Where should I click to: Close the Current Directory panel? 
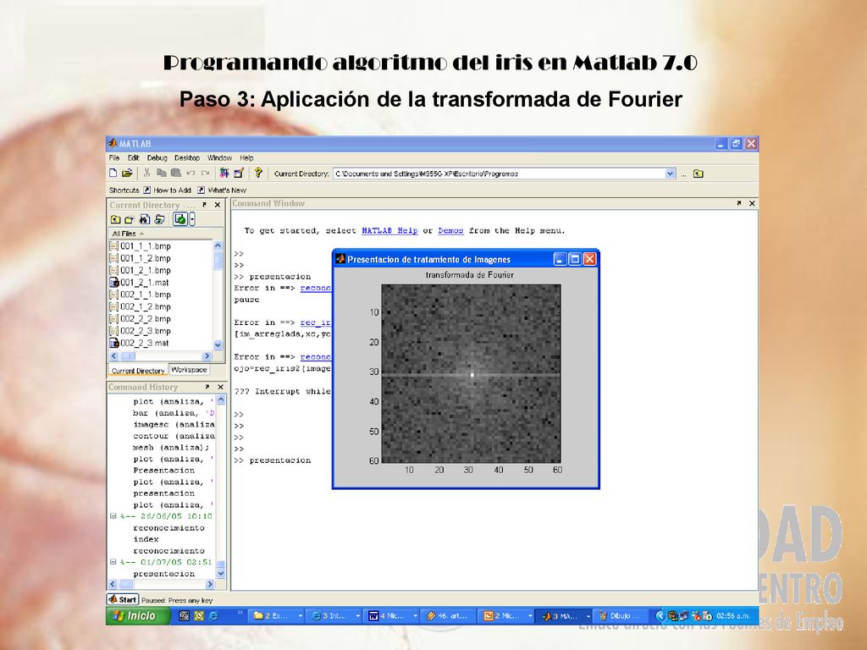(x=218, y=205)
